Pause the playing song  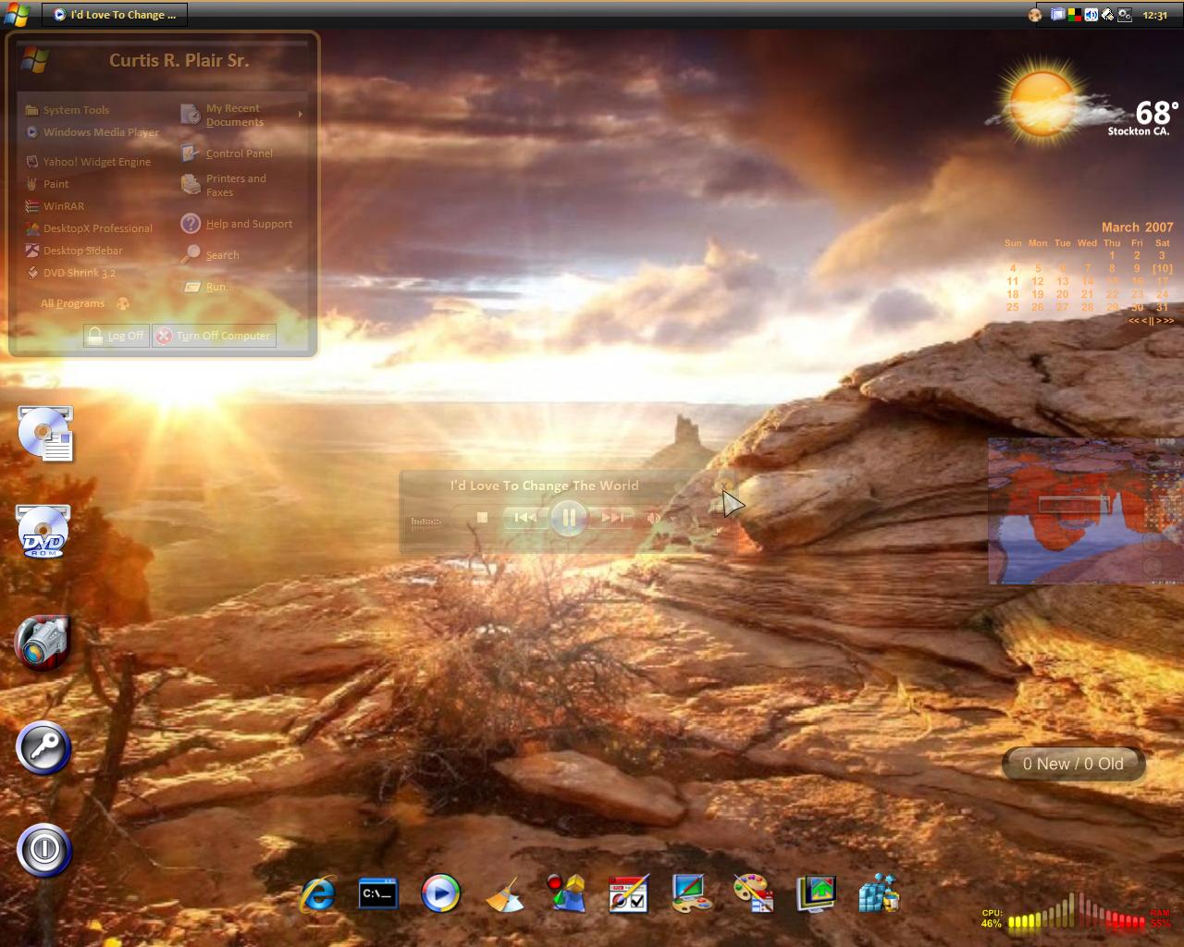568,517
